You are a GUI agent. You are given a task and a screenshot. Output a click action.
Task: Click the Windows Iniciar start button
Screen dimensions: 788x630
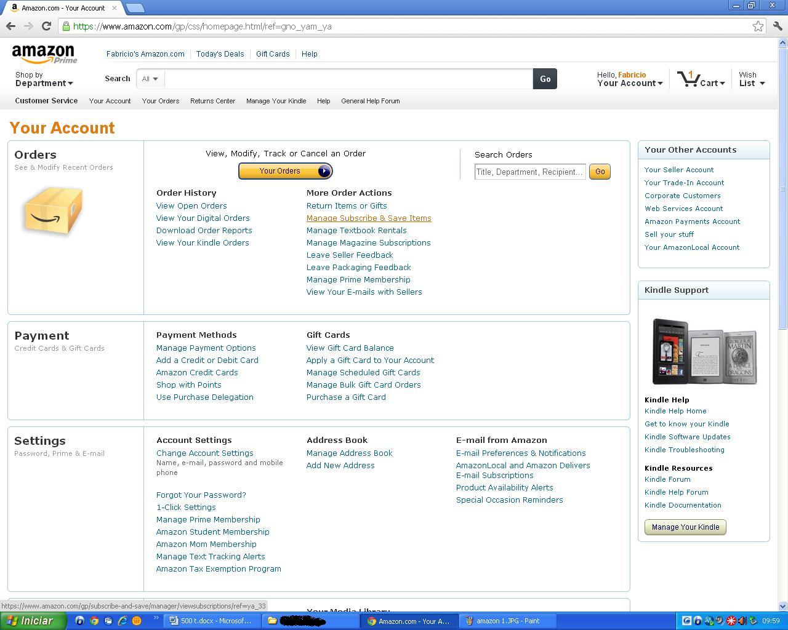33,621
